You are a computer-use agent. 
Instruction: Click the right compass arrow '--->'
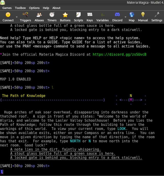pos(138,100)
